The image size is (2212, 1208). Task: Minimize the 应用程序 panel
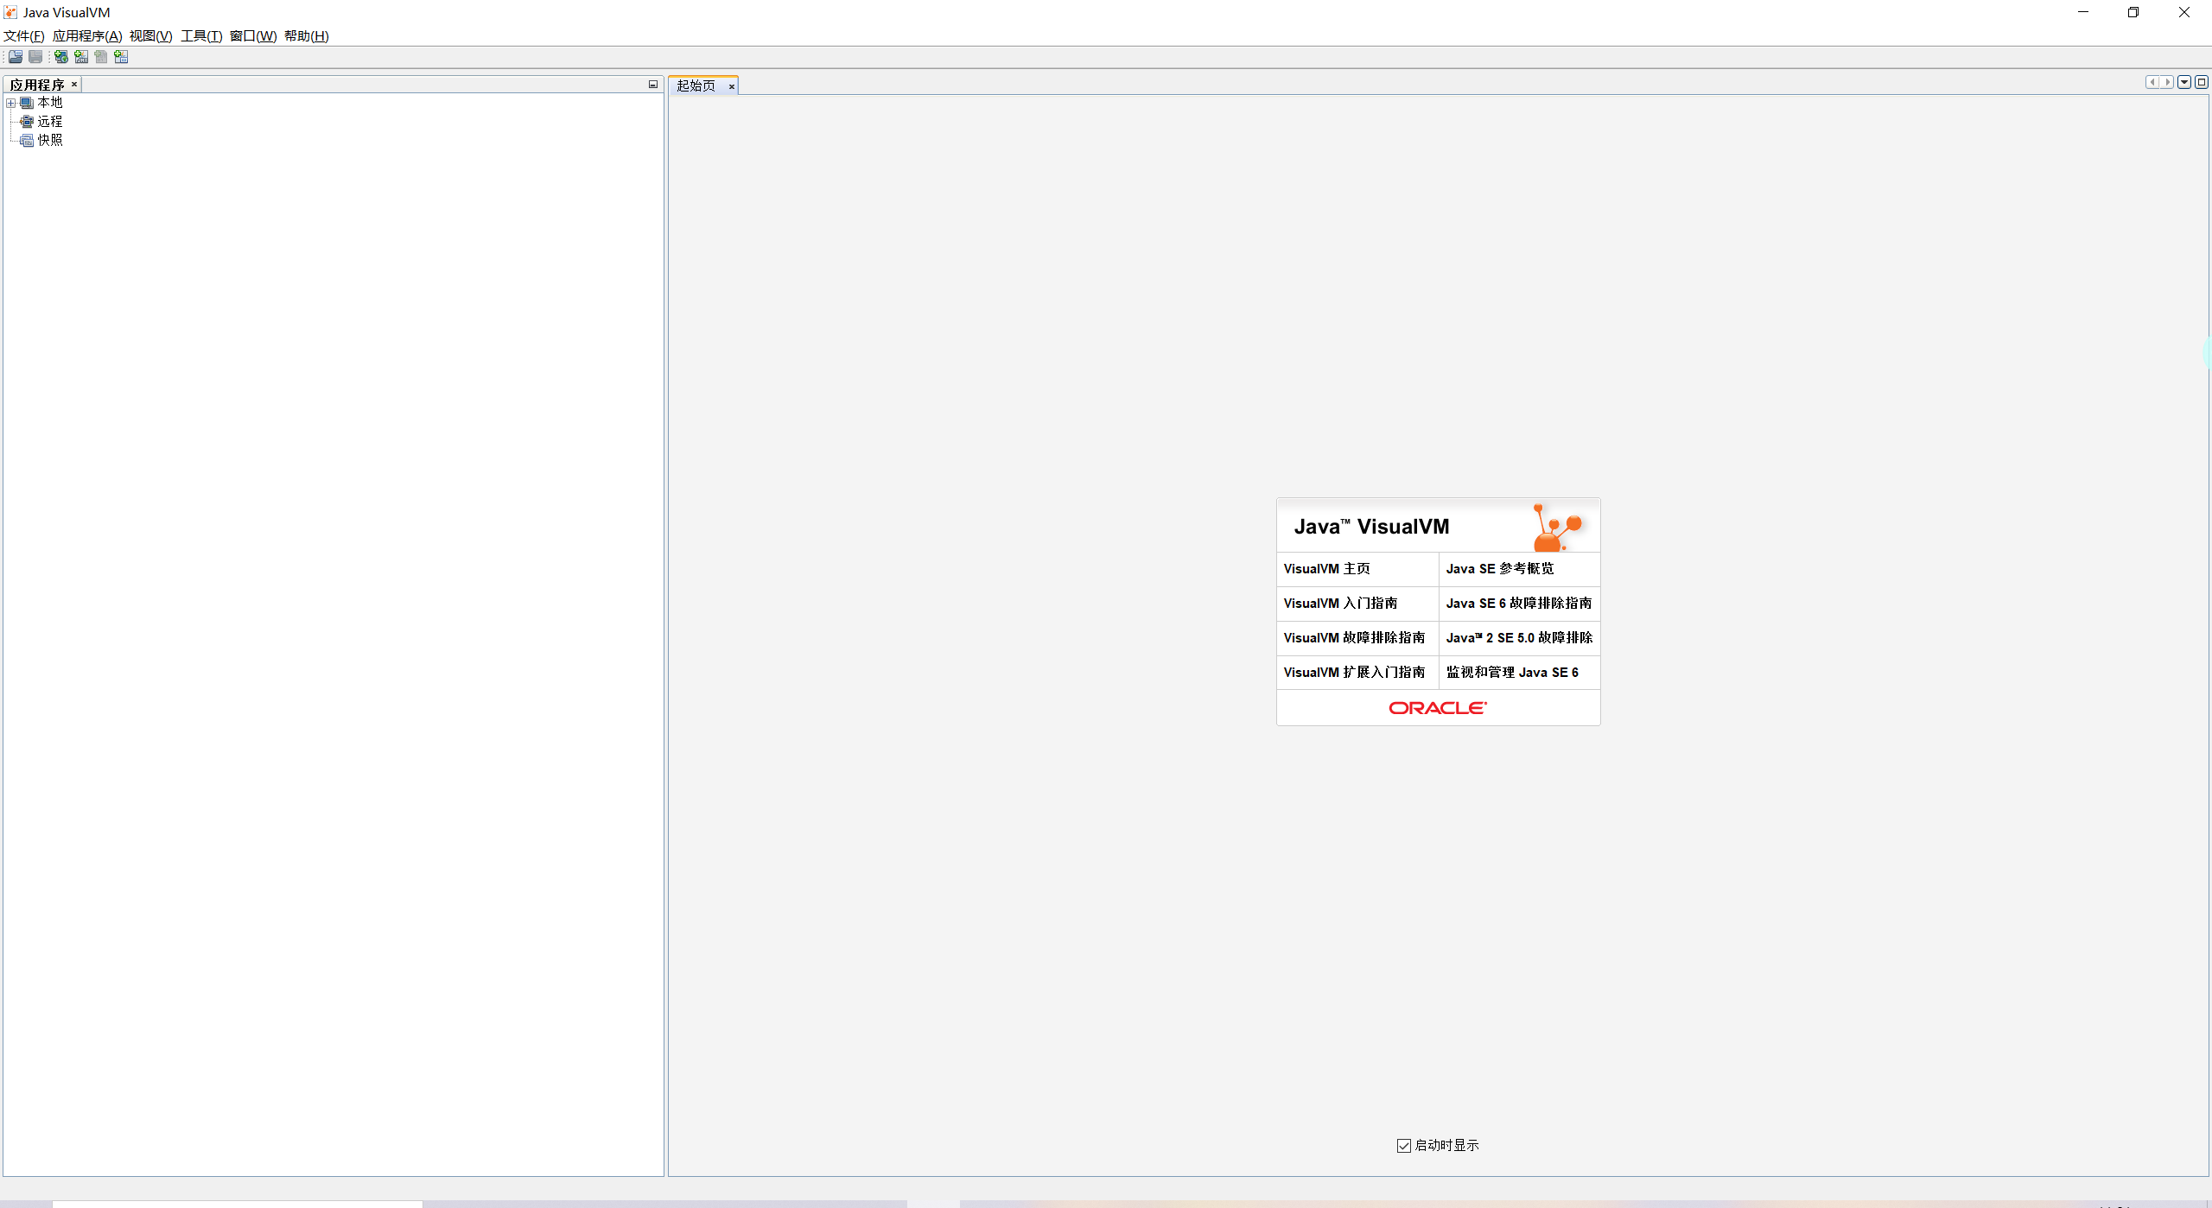pos(653,85)
